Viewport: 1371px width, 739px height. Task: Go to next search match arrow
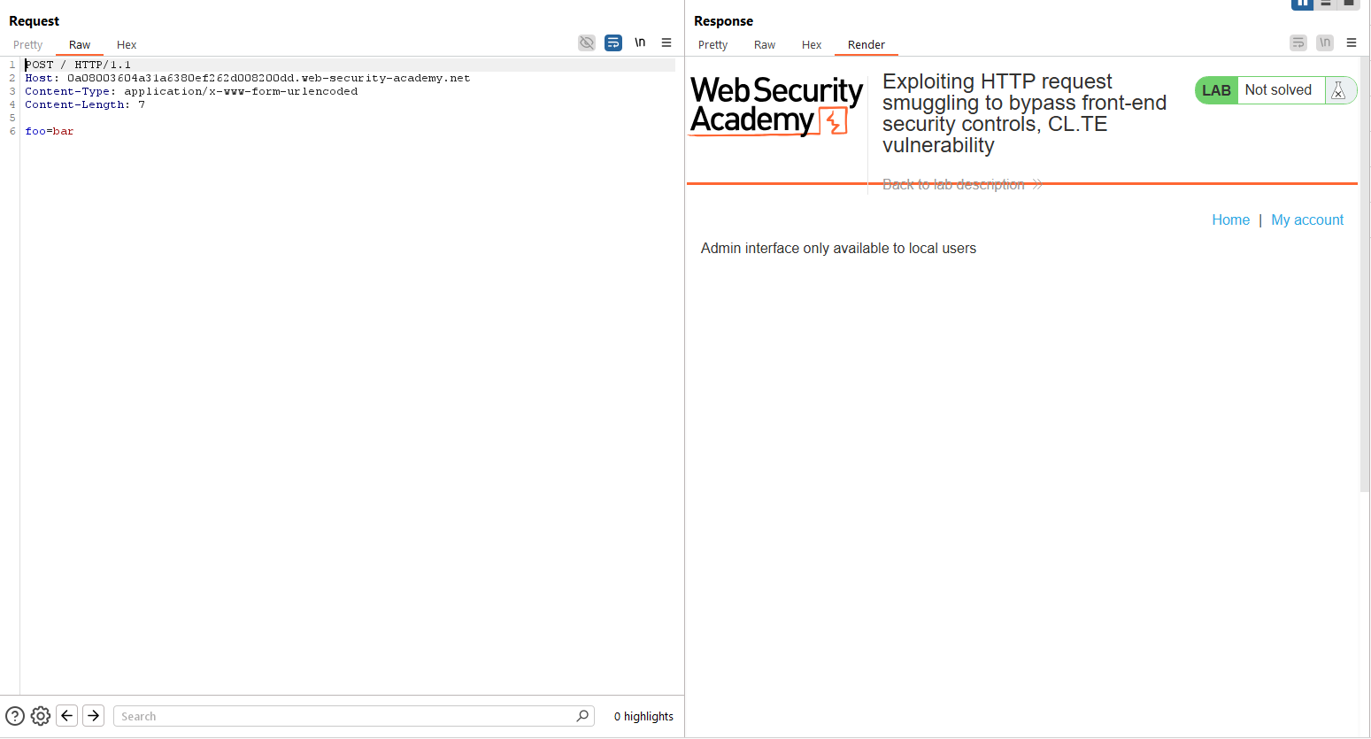pyautogui.click(x=94, y=716)
